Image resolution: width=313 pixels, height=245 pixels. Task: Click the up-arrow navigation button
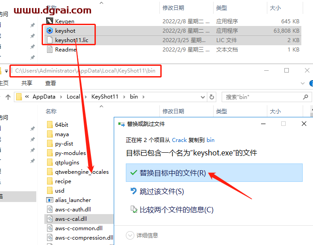click(x=8, y=97)
